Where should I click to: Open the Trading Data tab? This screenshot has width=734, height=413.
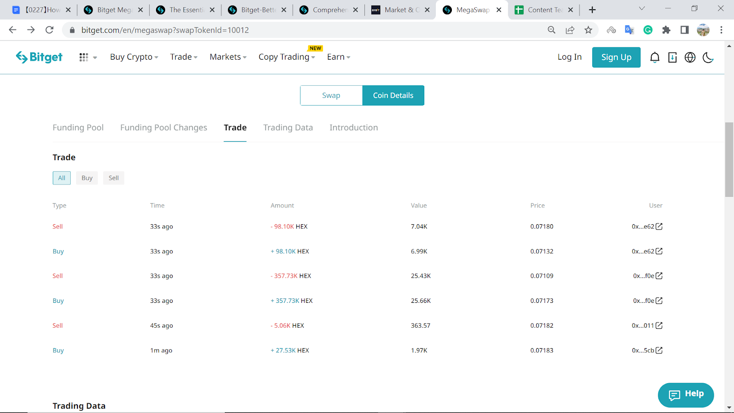click(x=288, y=128)
